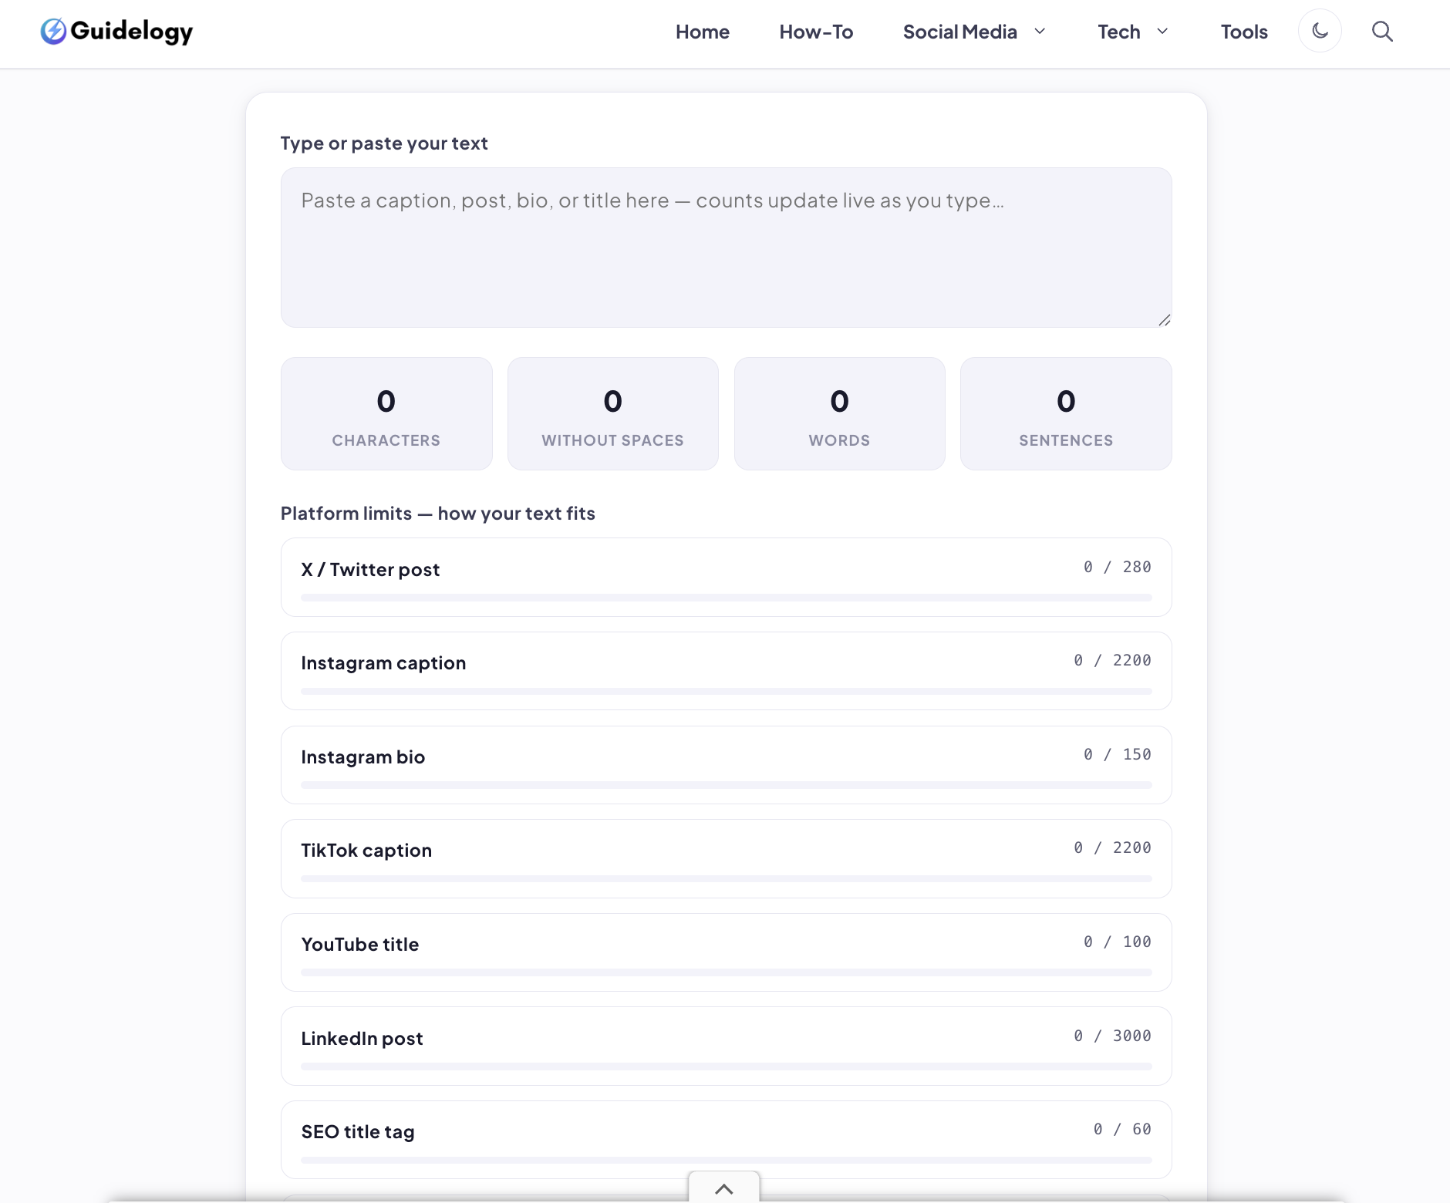Focus the paste-your-text textarea
1450x1203 pixels.
click(727, 248)
